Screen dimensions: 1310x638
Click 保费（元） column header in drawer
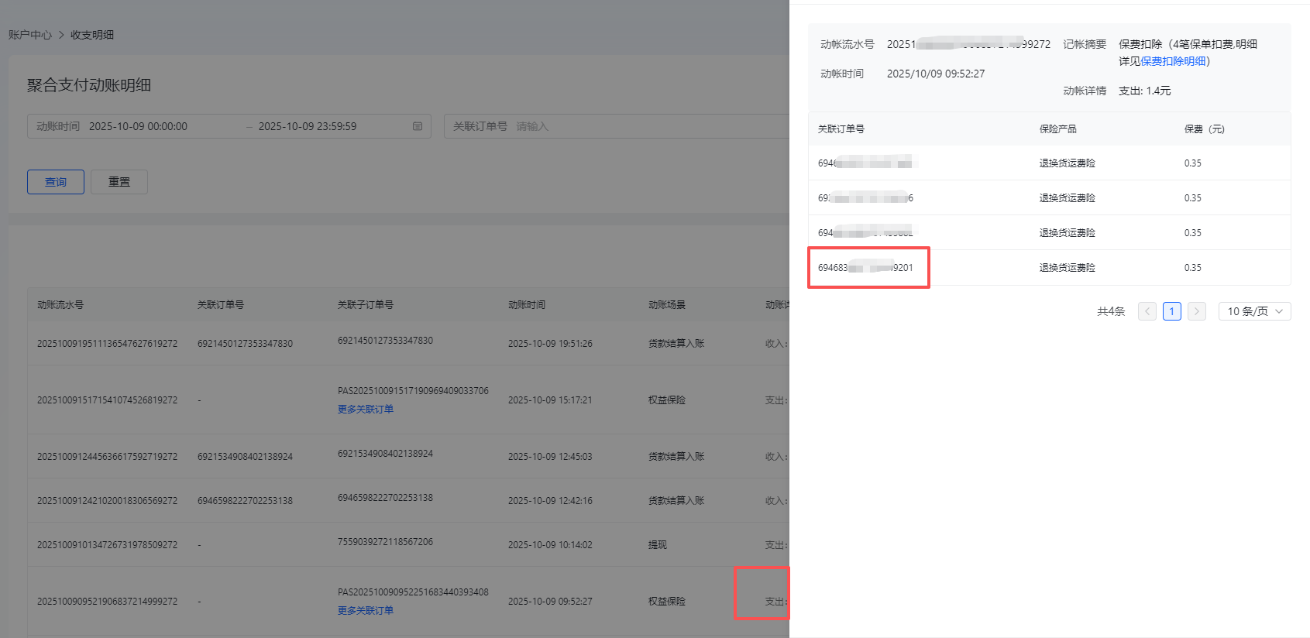(1205, 129)
